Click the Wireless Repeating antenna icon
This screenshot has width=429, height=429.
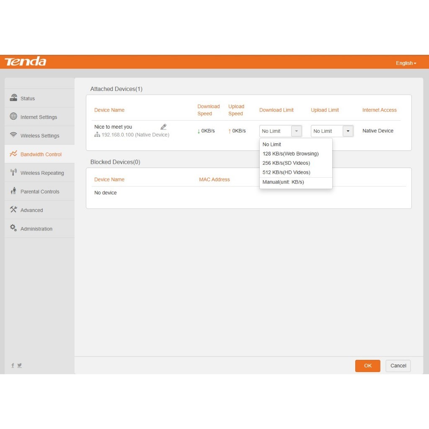[14, 172]
